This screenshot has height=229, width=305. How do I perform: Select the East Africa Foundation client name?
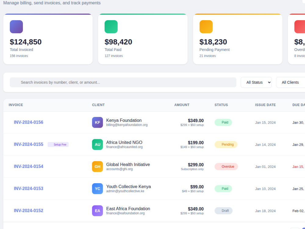(128, 209)
